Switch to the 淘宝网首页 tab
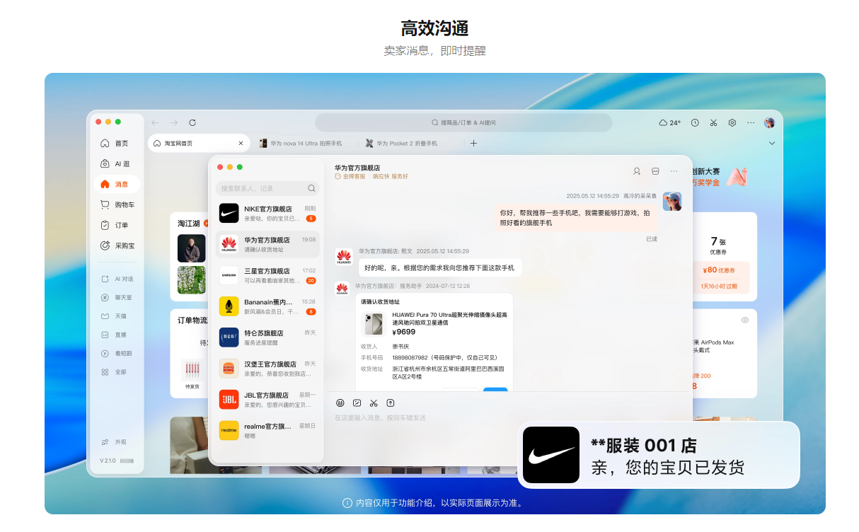Image resolution: width=859 pixels, height=532 pixels. pyautogui.click(x=197, y=143)
